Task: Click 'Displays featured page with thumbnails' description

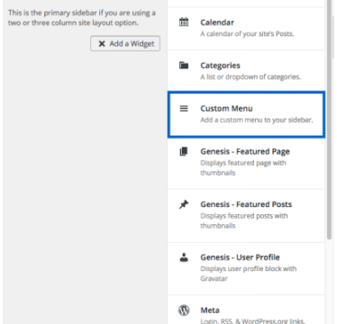Action: point(243,167)
